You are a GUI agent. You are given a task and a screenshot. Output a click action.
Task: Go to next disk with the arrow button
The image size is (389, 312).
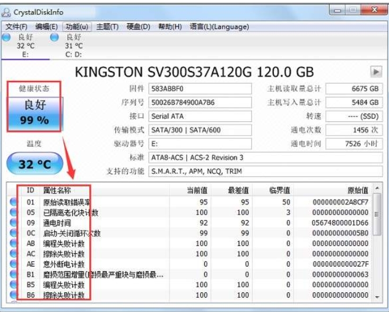[x=376, y=72]
